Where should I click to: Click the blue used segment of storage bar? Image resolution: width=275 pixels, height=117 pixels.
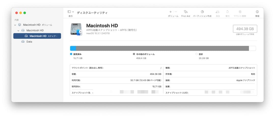click(x=73, y=48)
